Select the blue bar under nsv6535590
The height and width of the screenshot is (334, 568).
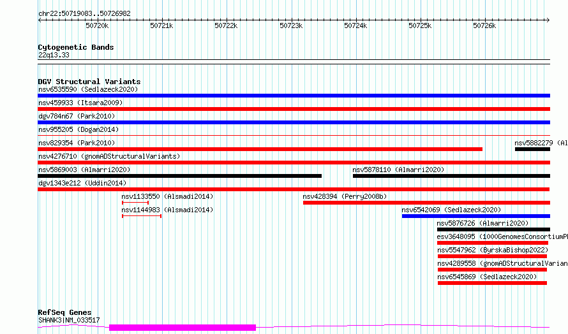[294, 96]
